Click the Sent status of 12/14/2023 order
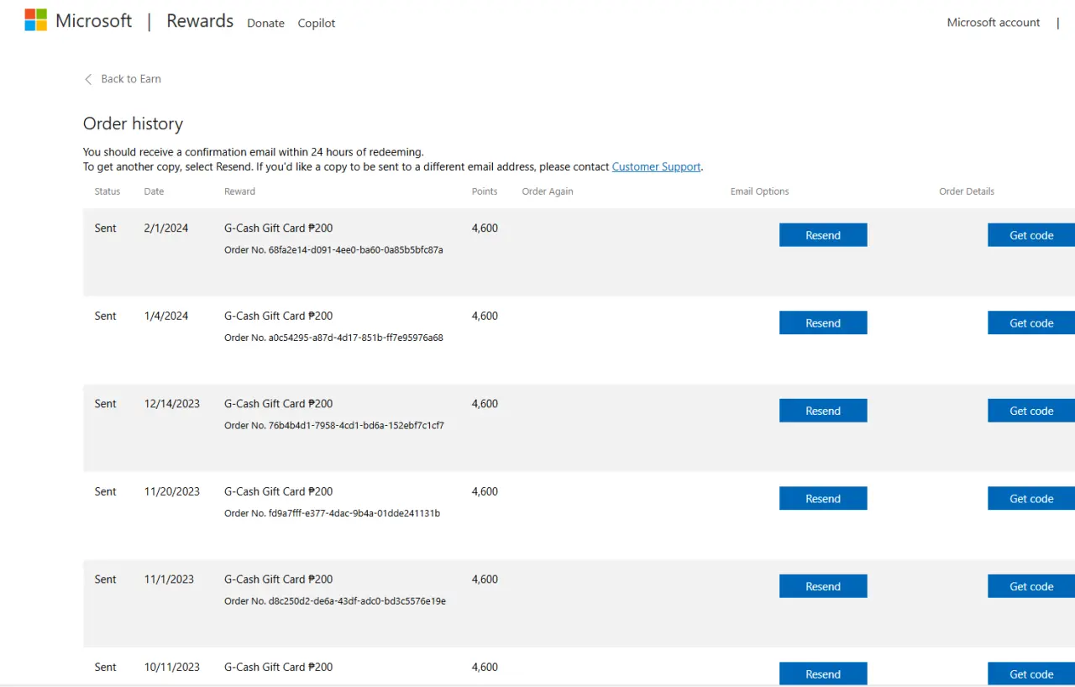The width and height of the screenshot is (1075, 687). point(106,404)
